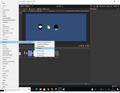Toggle the Stats overlay in the Game view
Viewport: 120px width, 93px height.
tap(83, 11)
